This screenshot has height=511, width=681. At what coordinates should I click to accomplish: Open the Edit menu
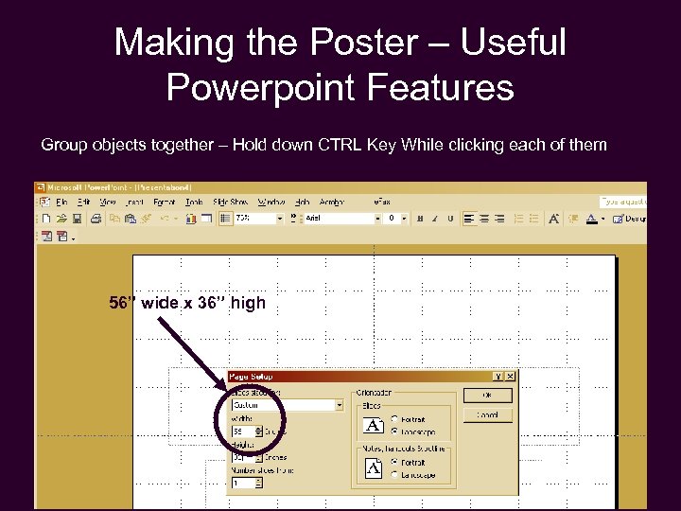pos(83,203)
